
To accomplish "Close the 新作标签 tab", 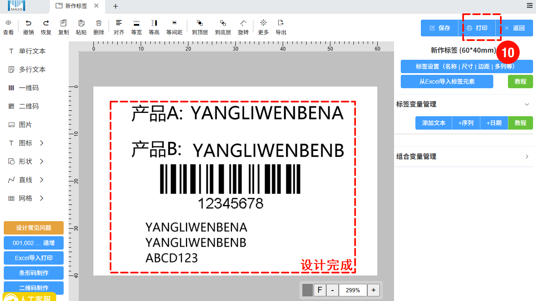I will (96, 6).
